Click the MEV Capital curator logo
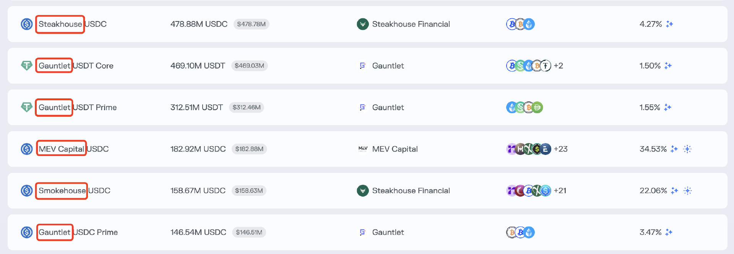 tap(362, 149)
